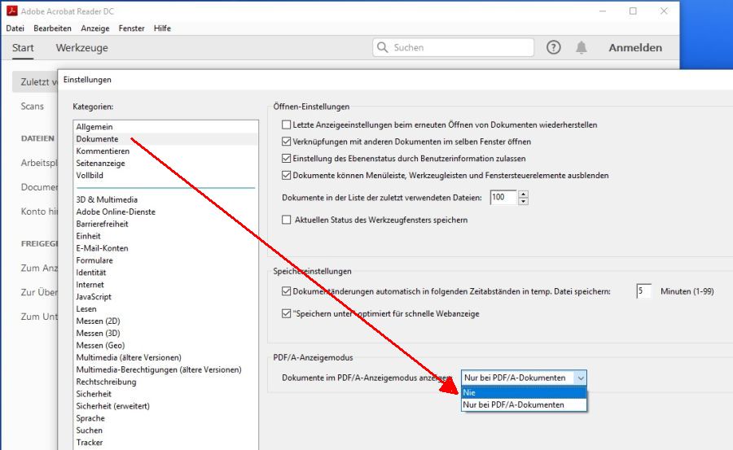Viewport: 733px width, 450px height.
Task: Uncheck 'Verknüpfungen mit anderen Dokumenten' checkbox
Action: pyautogui.click(x=286, y=142)
